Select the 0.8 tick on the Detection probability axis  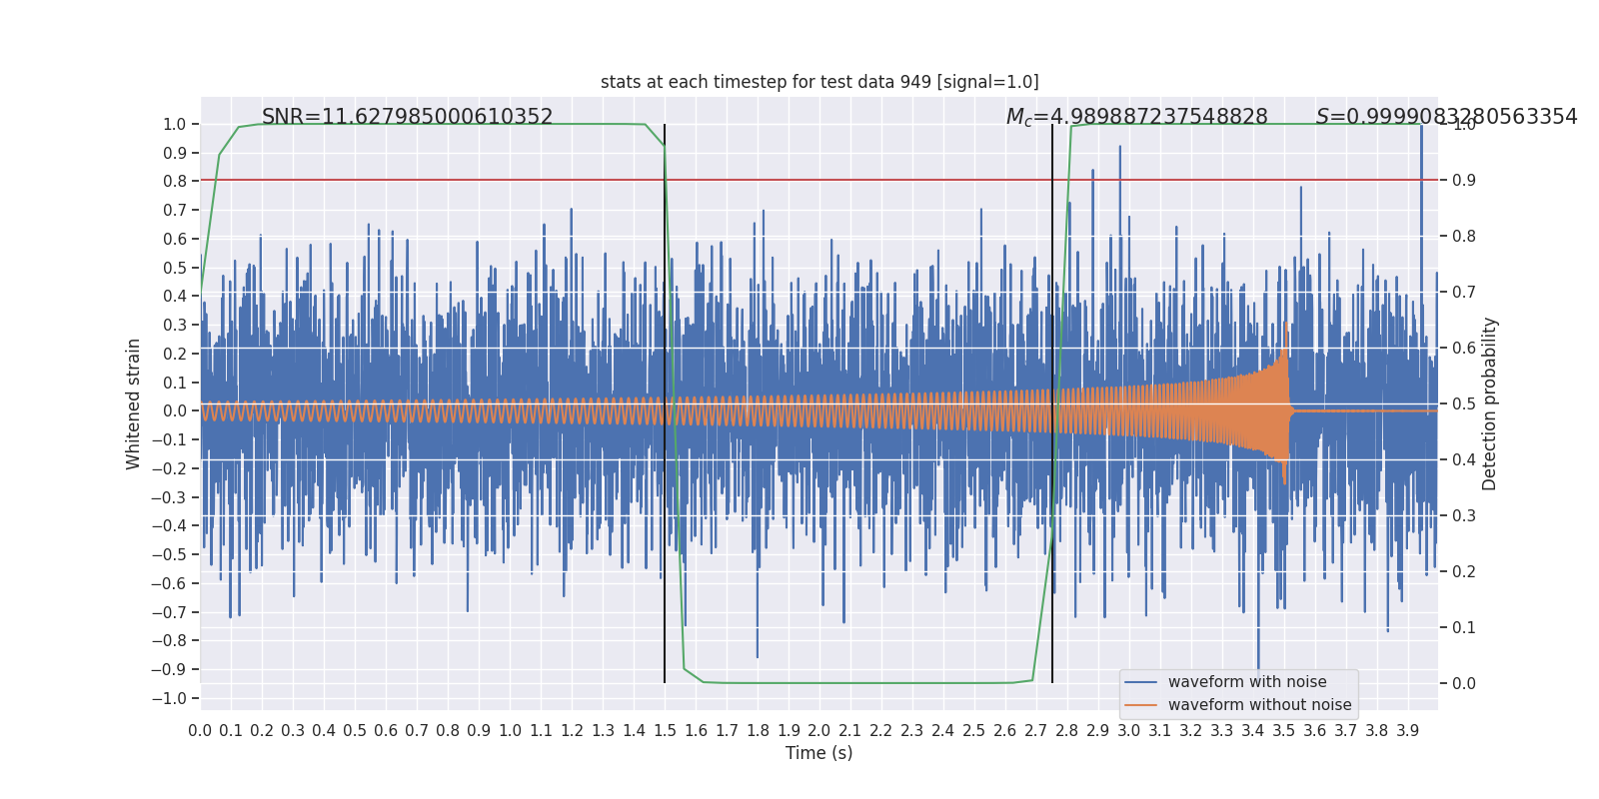(x=1464, y=237)
